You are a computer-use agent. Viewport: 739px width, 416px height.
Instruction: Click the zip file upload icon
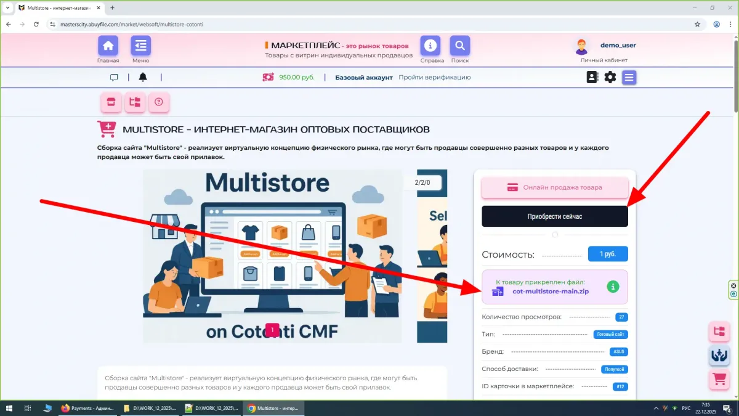(498, 291)
